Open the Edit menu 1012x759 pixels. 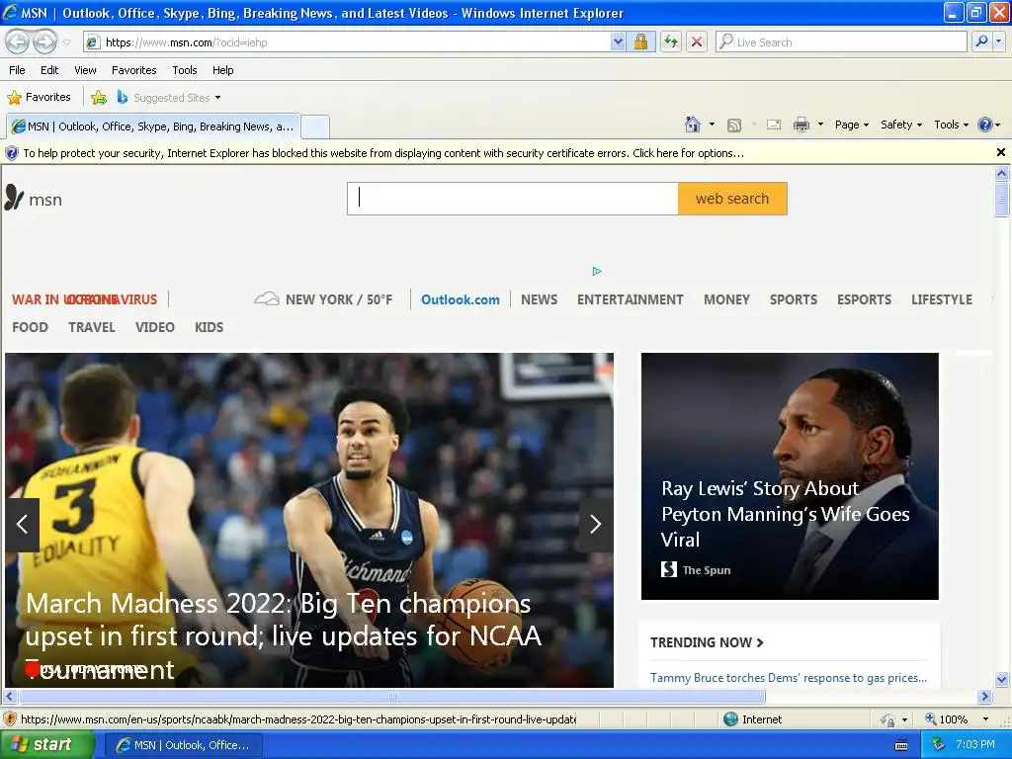coord(49,70)
